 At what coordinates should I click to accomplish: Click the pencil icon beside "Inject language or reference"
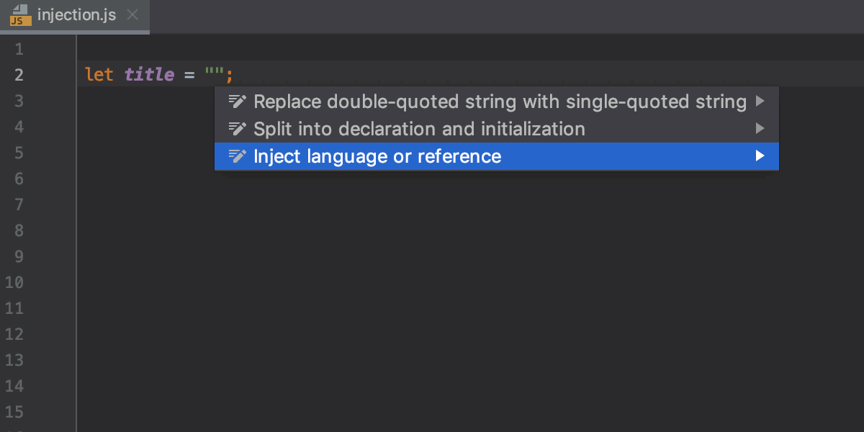[x=238, y=156]
